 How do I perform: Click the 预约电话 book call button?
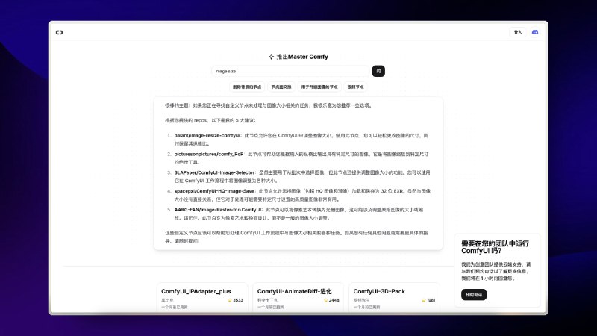pyautogui.click(x=474, y=295)
